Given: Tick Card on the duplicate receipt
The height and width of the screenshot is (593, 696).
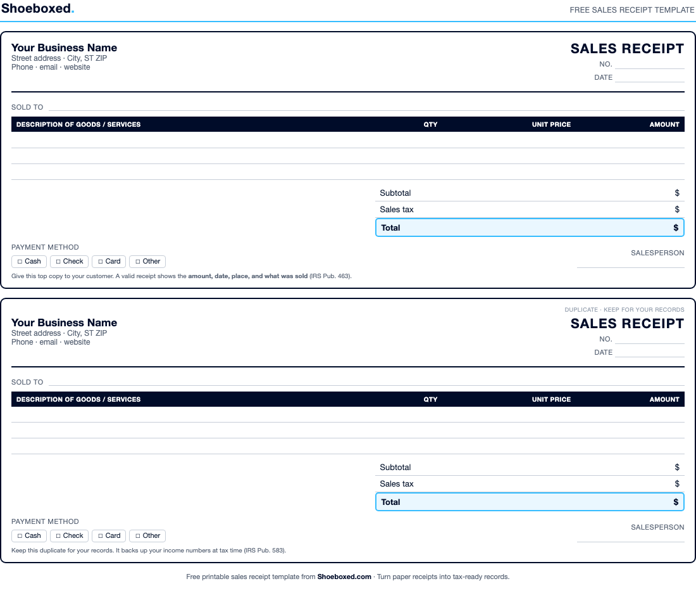Looking at the screenshot, I should click(109, 535).
